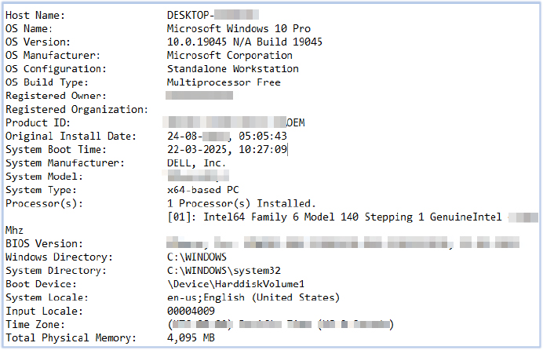The width and height of the screenshot is (543, 350).
Task: Click the 'OS Manufacturer:' label
Action: point(53,56)
